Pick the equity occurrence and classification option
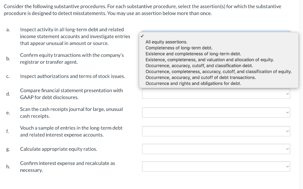303x189 pixels. point(218,71)
